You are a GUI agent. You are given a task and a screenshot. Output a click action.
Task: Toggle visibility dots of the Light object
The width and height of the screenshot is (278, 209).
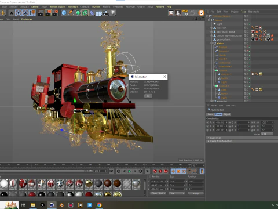pos(248,24)
